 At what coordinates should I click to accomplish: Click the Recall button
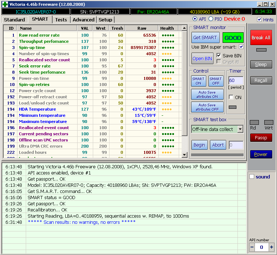point(261,81)
